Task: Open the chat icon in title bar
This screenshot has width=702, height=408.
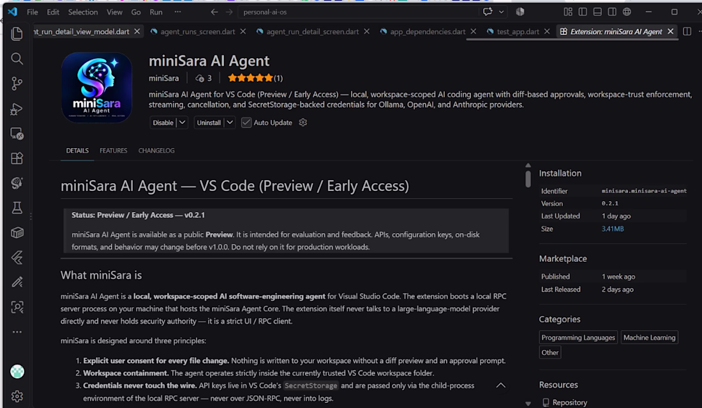Action: (x=488, y=12)
